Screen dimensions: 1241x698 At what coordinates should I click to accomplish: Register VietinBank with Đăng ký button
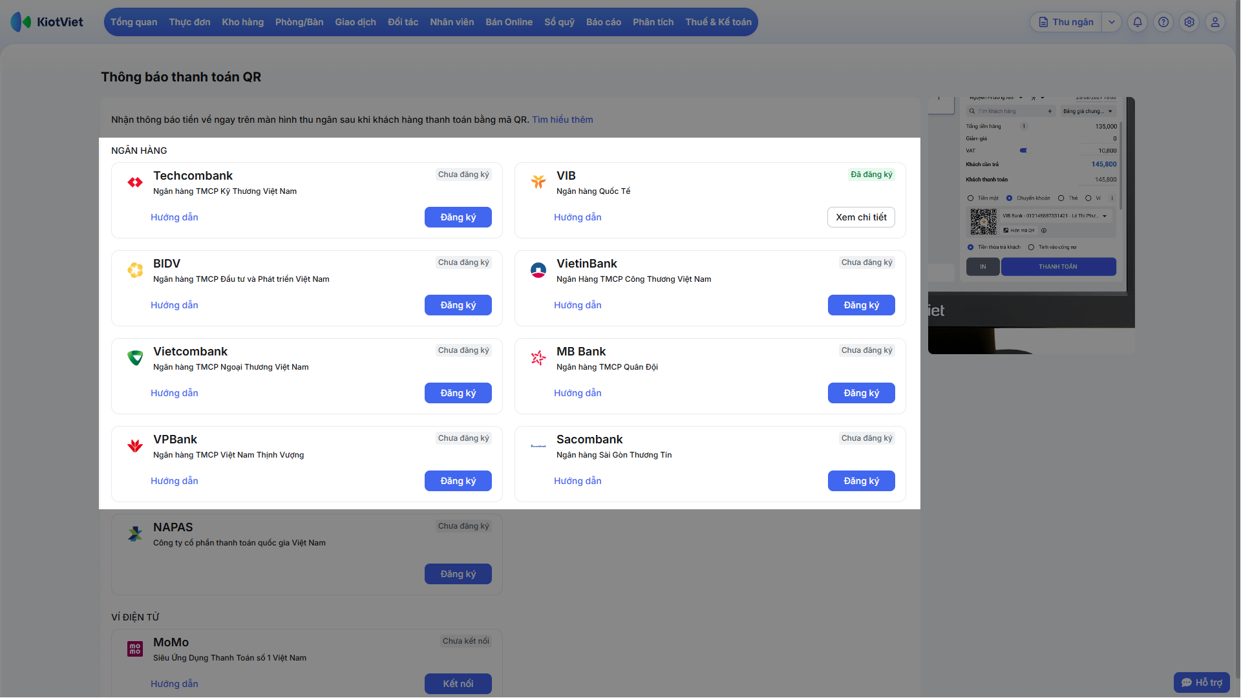click(x=862, y=305)
